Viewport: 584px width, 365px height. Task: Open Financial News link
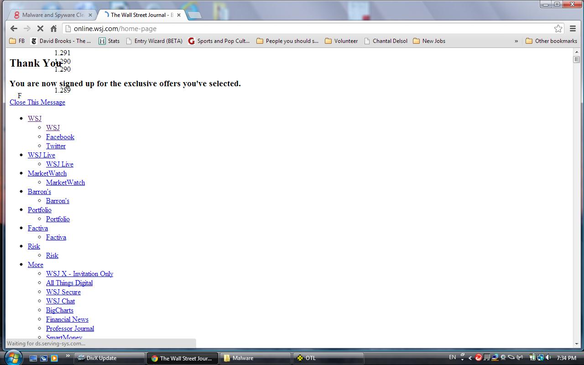(67, 319)
